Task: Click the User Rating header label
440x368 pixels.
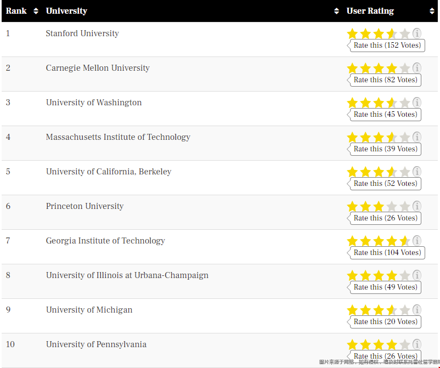Action: [370, 11]
